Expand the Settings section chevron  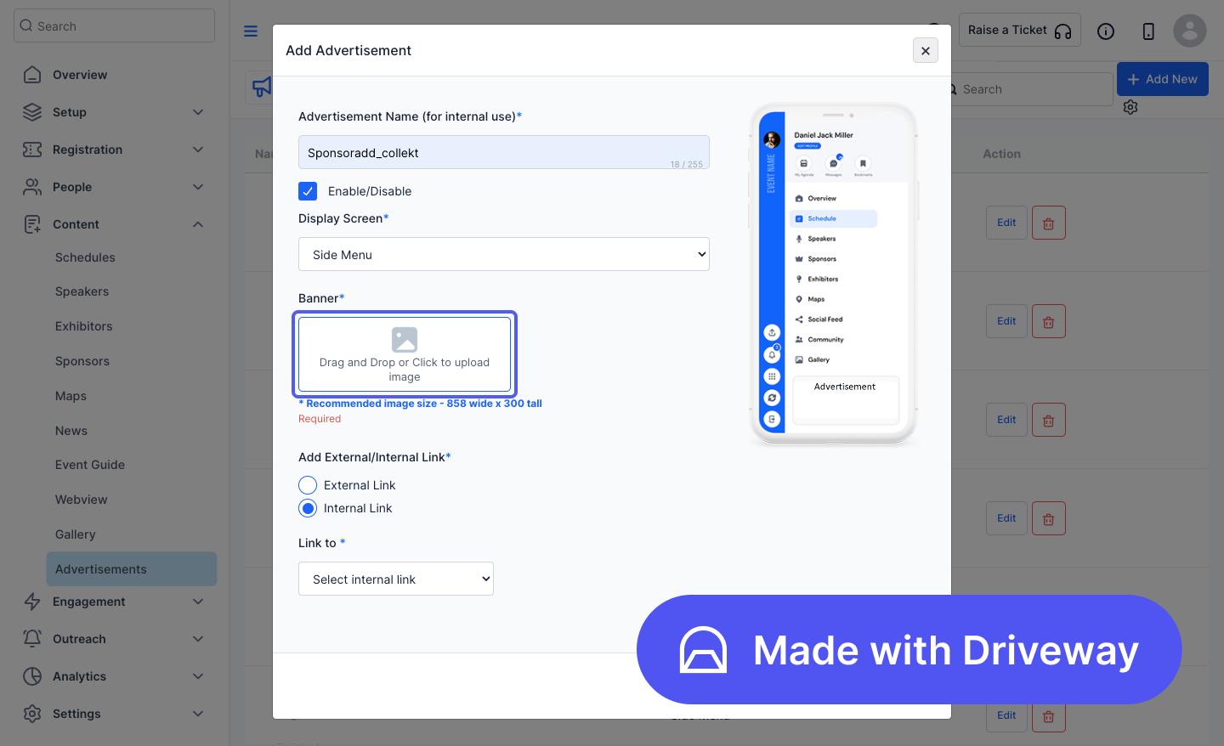tap(198, 714)
